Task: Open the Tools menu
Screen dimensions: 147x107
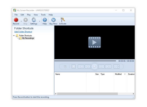Action: click(43, 15)
